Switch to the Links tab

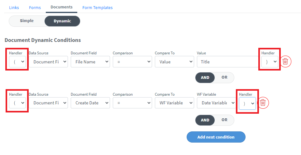[x=14, y=7]
